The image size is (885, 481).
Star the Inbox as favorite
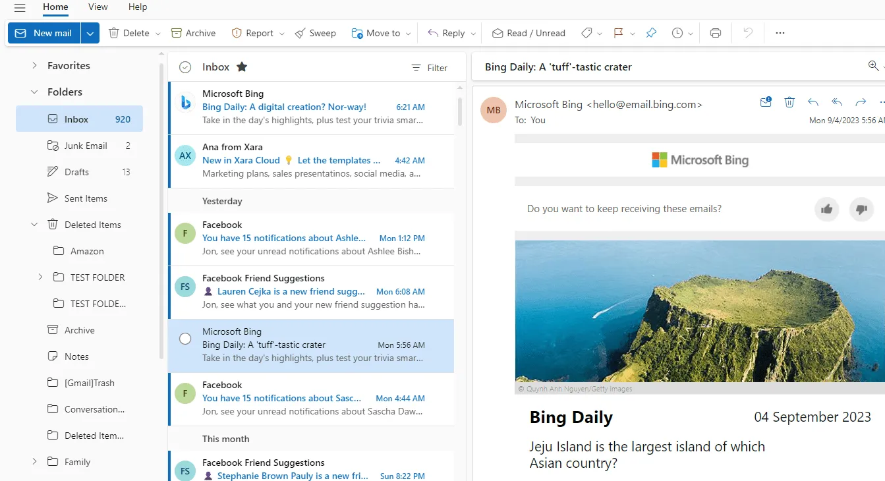[x=241, y=66]
